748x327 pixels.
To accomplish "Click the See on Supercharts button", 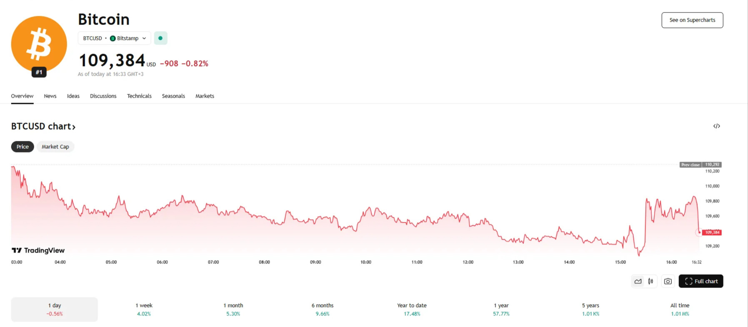I will tap(692, 20).
